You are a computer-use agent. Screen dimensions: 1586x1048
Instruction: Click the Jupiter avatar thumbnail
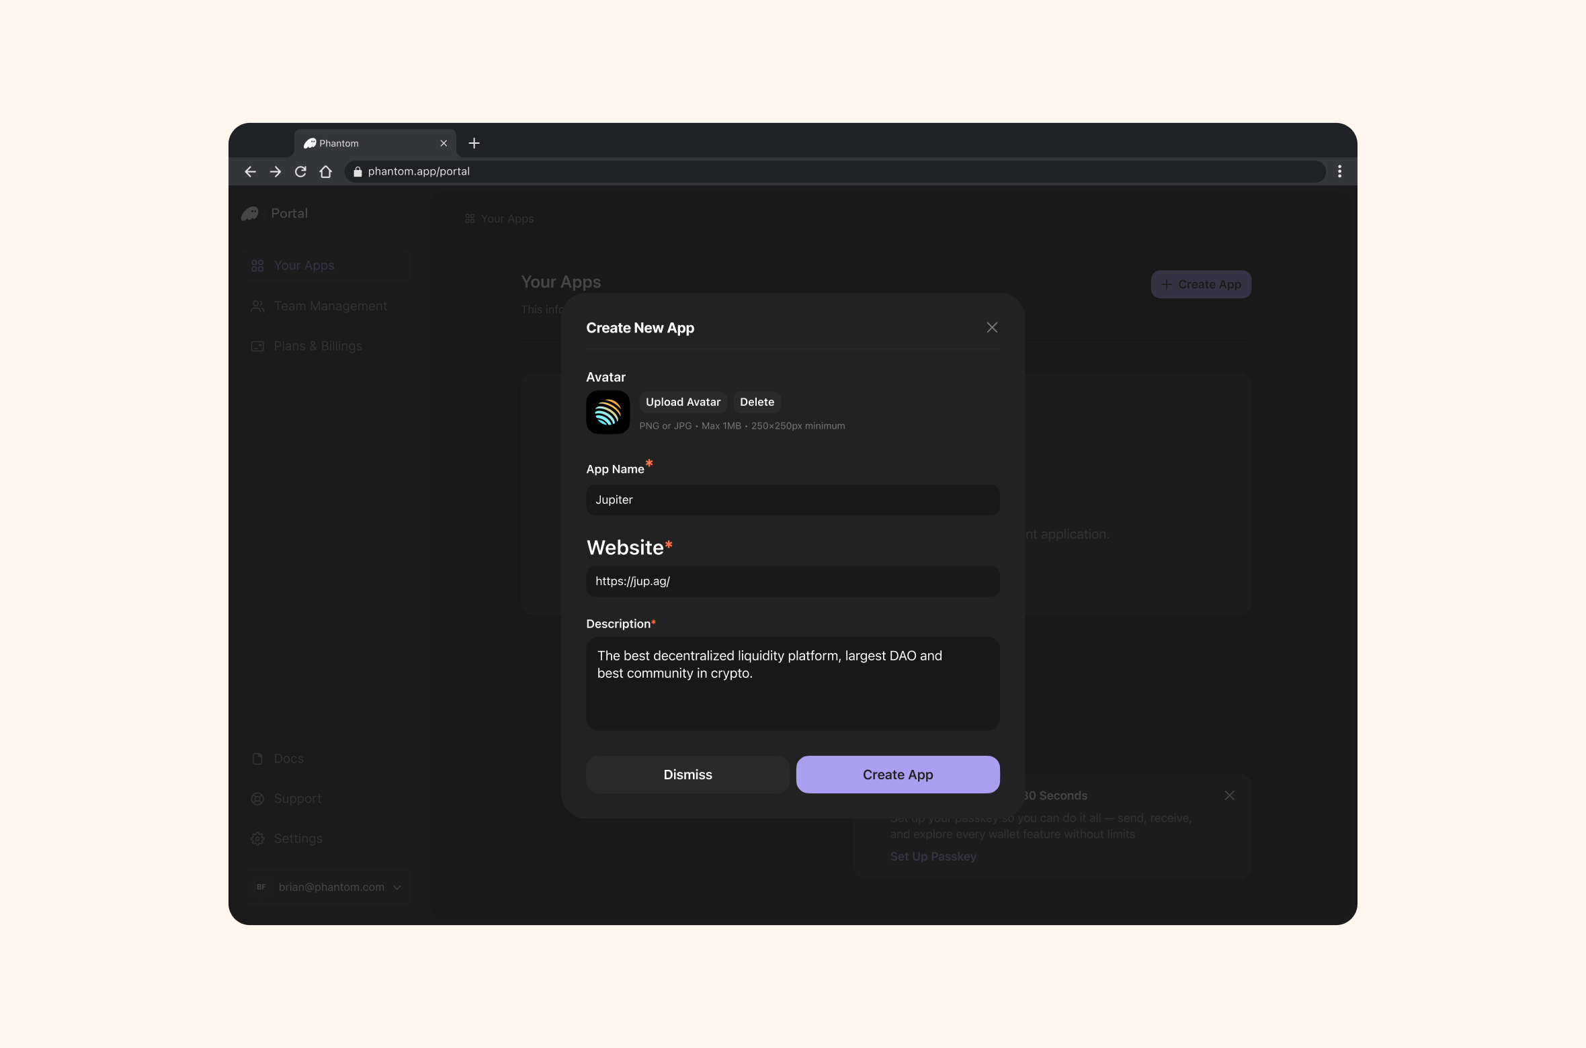[x=608, y=412]
